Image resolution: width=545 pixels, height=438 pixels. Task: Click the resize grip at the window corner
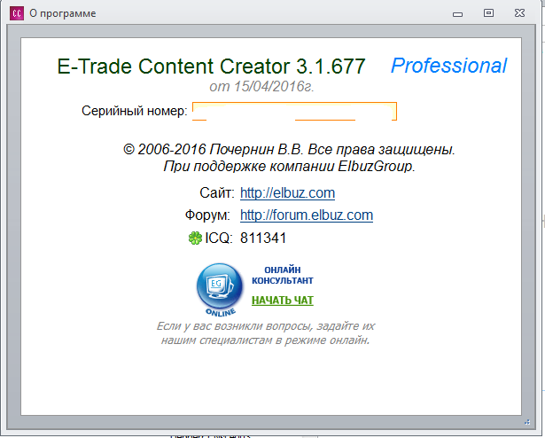(527, 422)
